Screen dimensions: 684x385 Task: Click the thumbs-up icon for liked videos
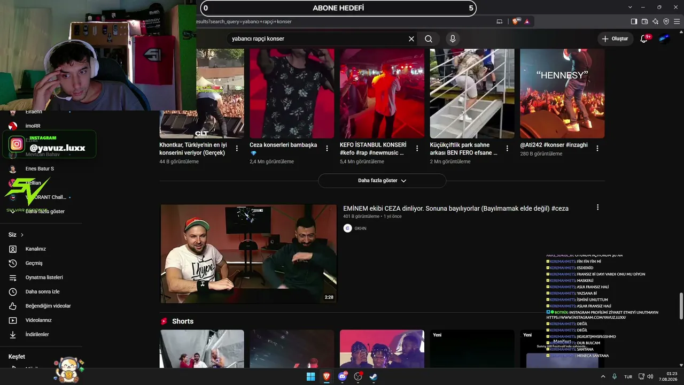[13, 306]
